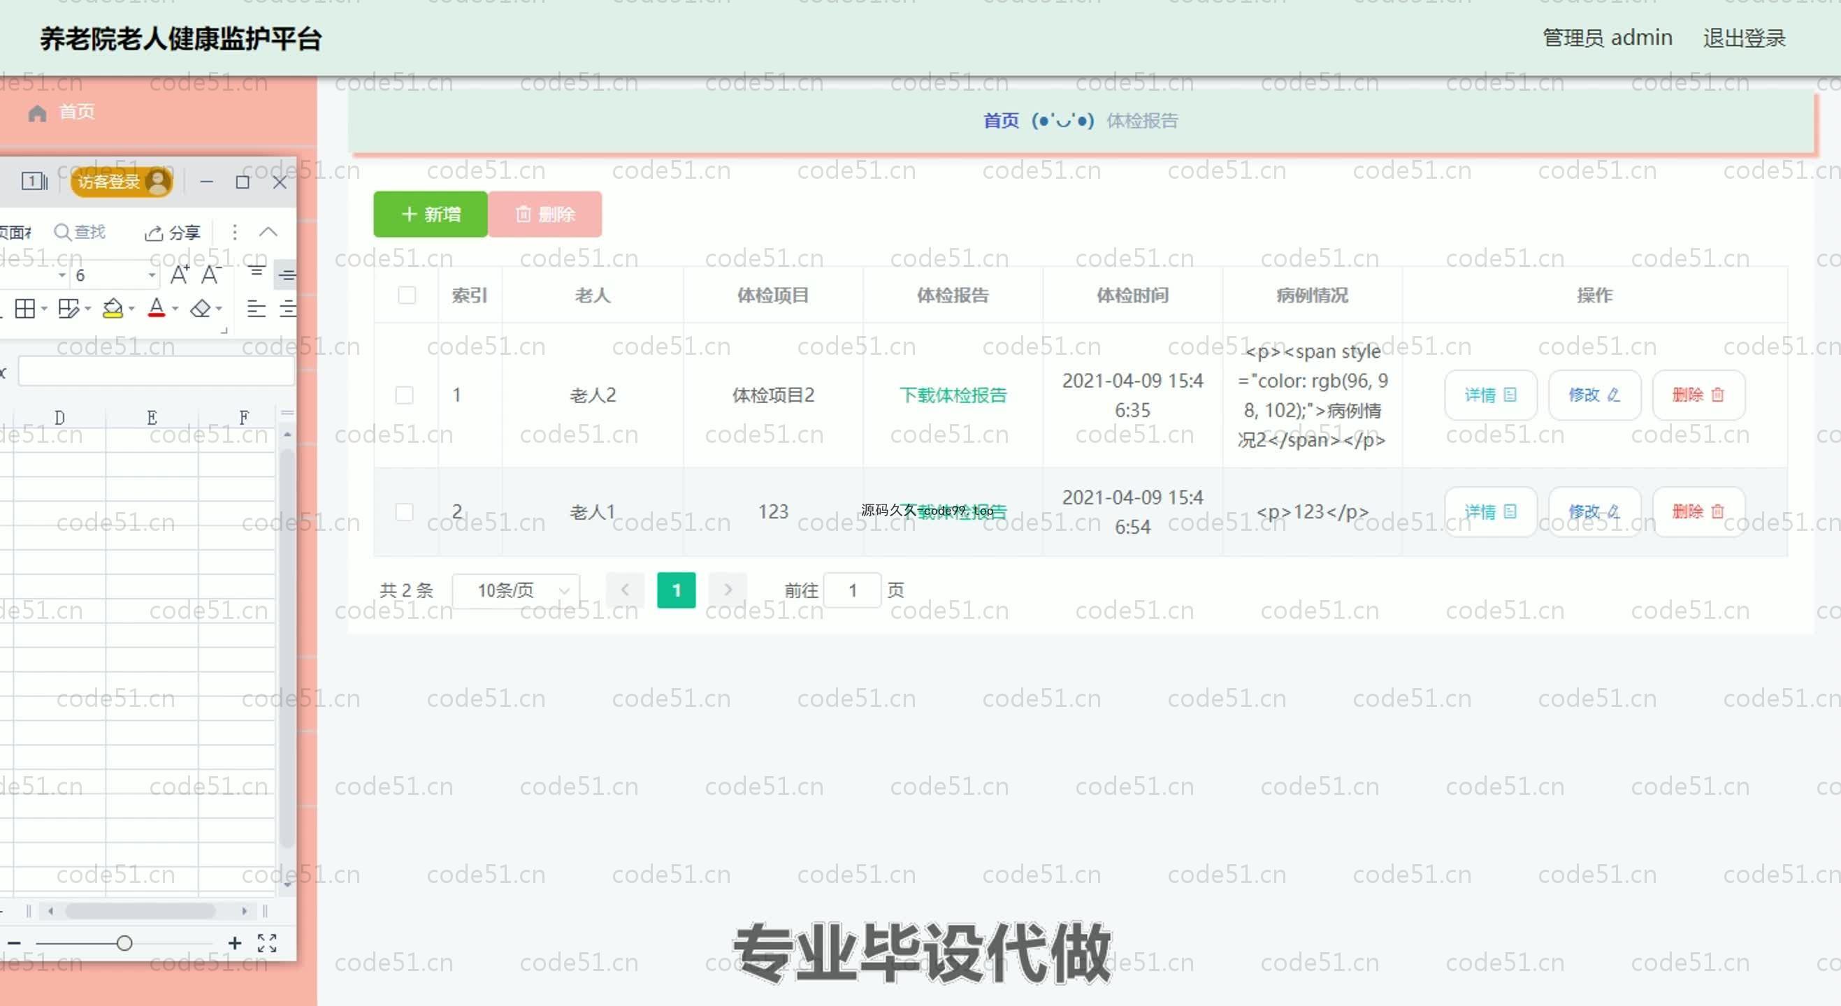1841x1006 pixels.
Task: Click the increase font size A+ icon
Action: [x=180, y=275]
